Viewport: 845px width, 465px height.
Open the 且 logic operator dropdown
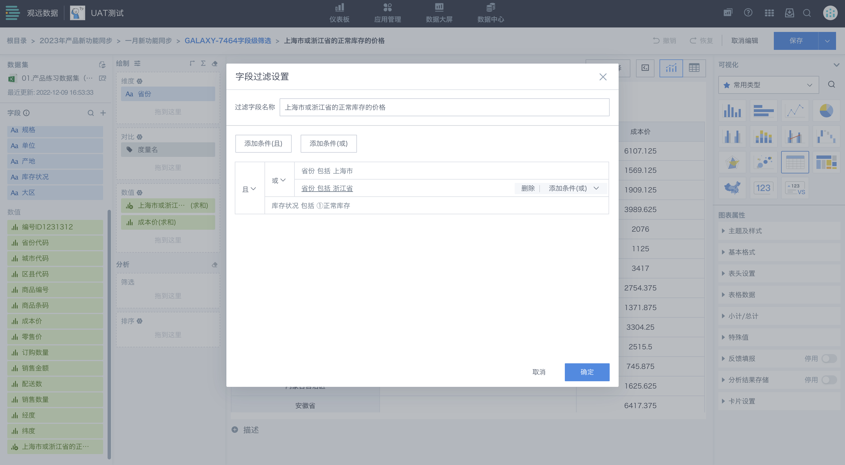[249, 189]
